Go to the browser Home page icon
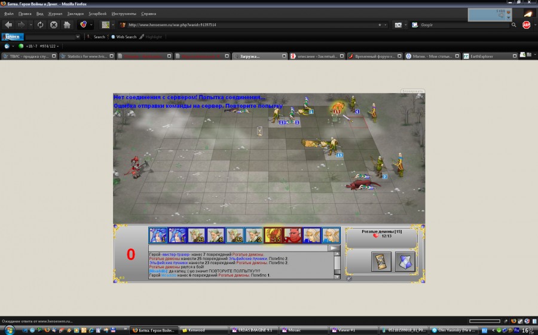Viewport: 538px width, 335px height. coord(67,24)
